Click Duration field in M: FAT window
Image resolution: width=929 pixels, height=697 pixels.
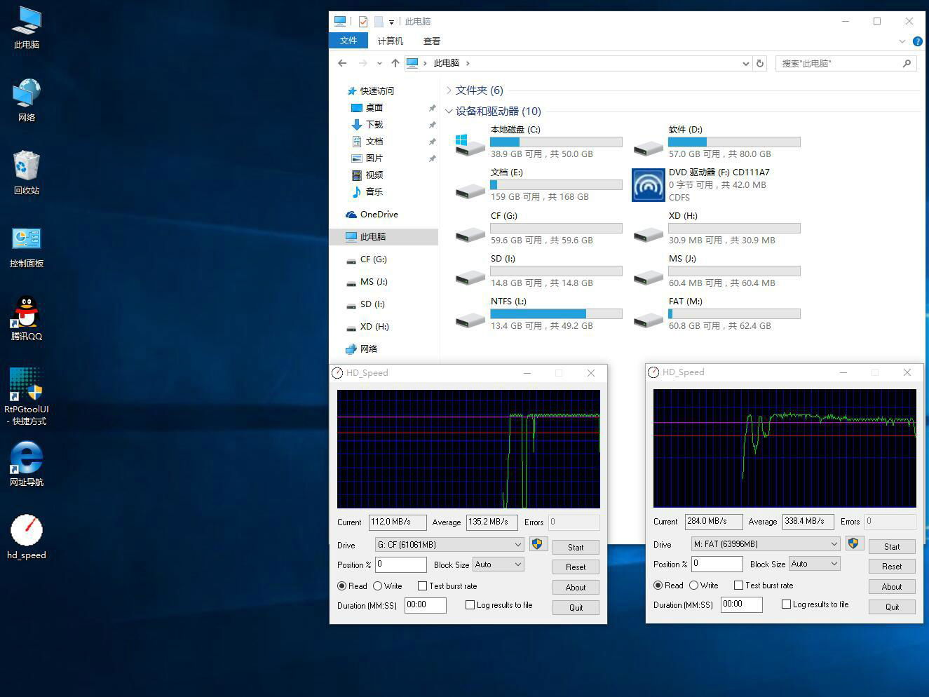(741, 604)
